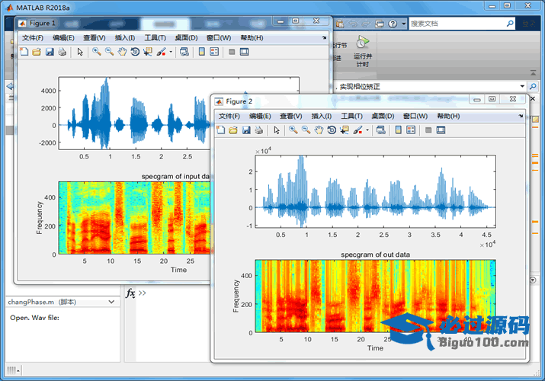
Task: Click Open File icon in Figure 1 toolbar
Action: [x=37, y=52]
